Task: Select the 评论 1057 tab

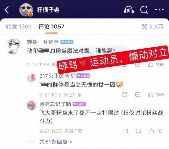Action: [x=51, y=27]
